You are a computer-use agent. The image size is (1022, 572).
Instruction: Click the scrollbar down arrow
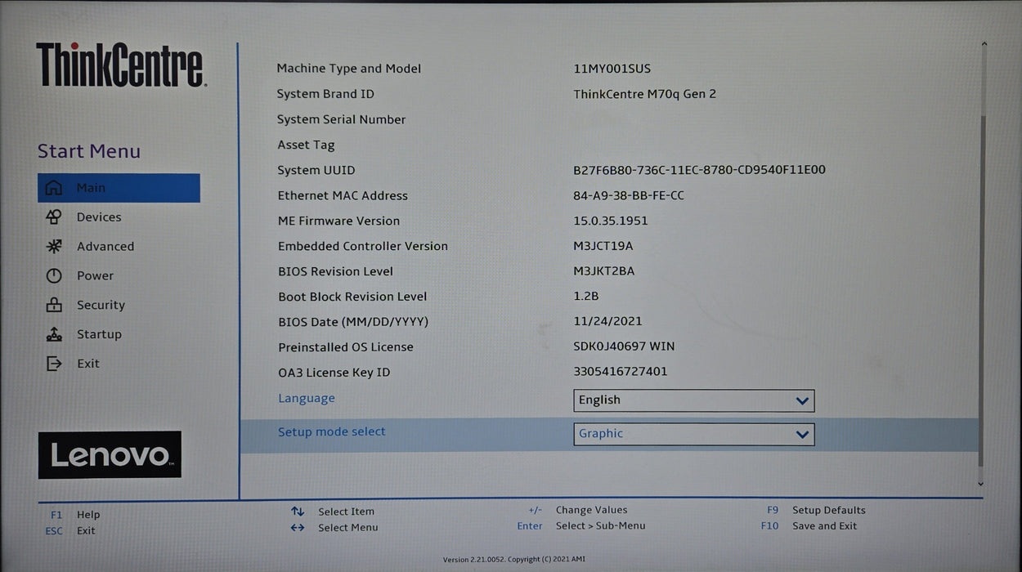(x=981, y=485)
